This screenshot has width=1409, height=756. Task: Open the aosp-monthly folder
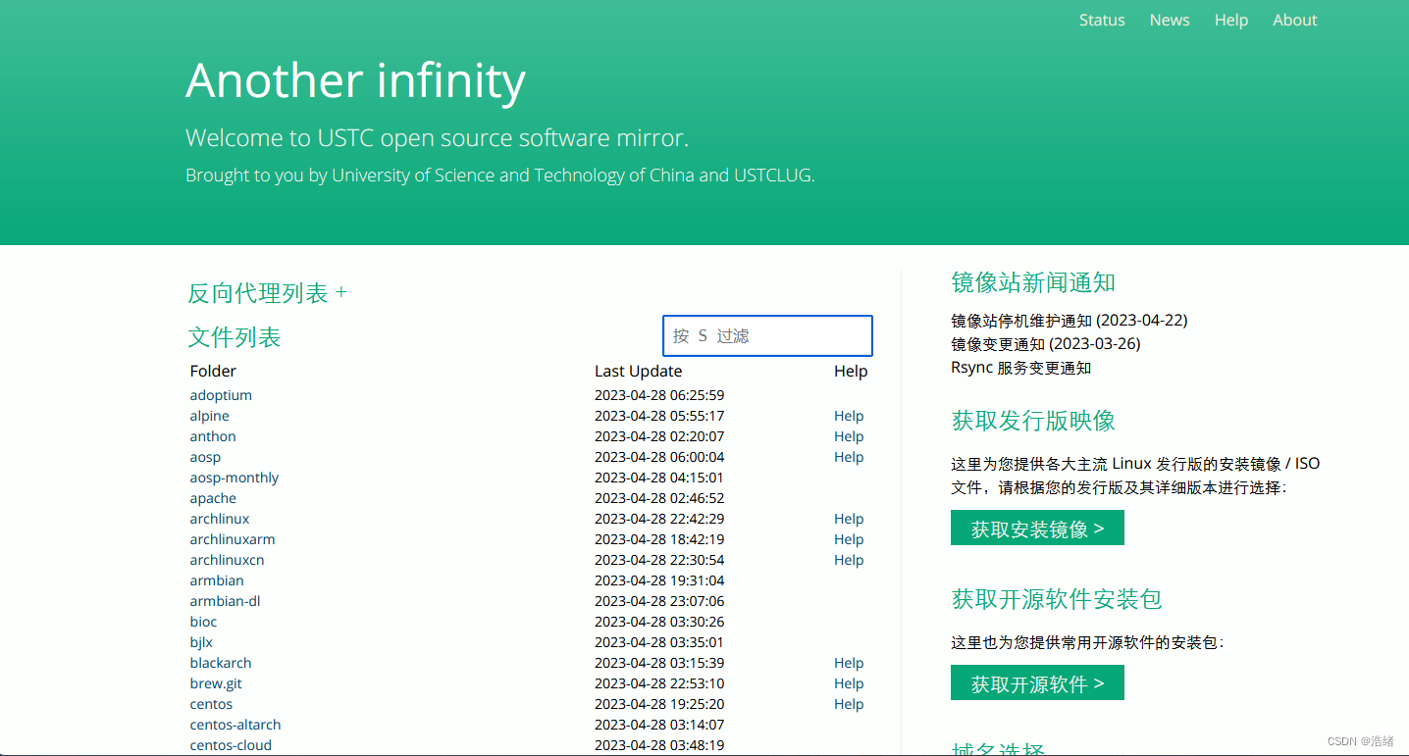pos(235,478)
